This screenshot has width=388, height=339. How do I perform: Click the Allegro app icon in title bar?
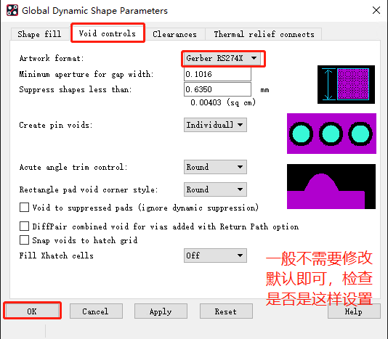tap(12, 10)
